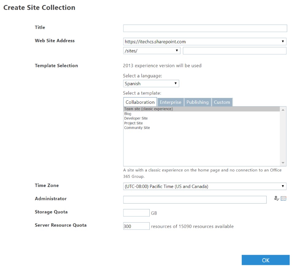Select the Project Site template
293x272 pixels.
133,123
